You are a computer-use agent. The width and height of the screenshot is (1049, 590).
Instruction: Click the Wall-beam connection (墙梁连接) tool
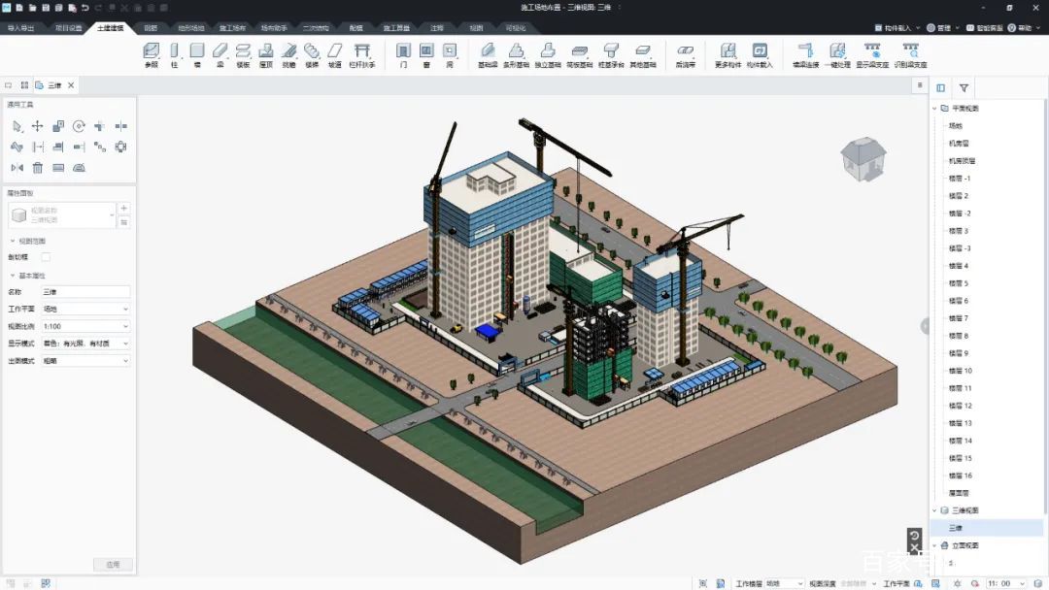(x=805, y=55)
